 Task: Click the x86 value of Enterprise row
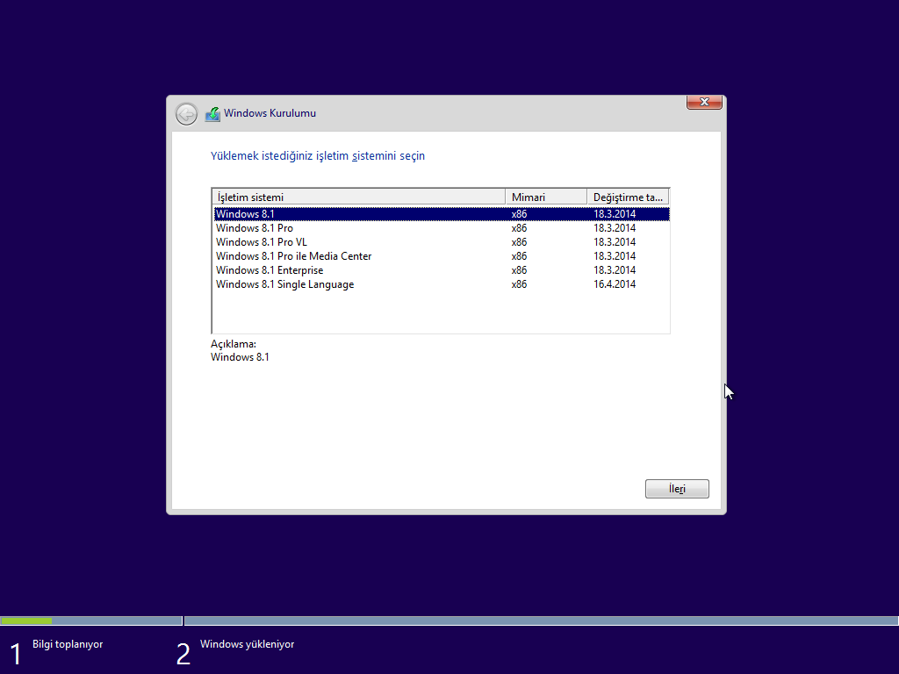click(519, 270)
